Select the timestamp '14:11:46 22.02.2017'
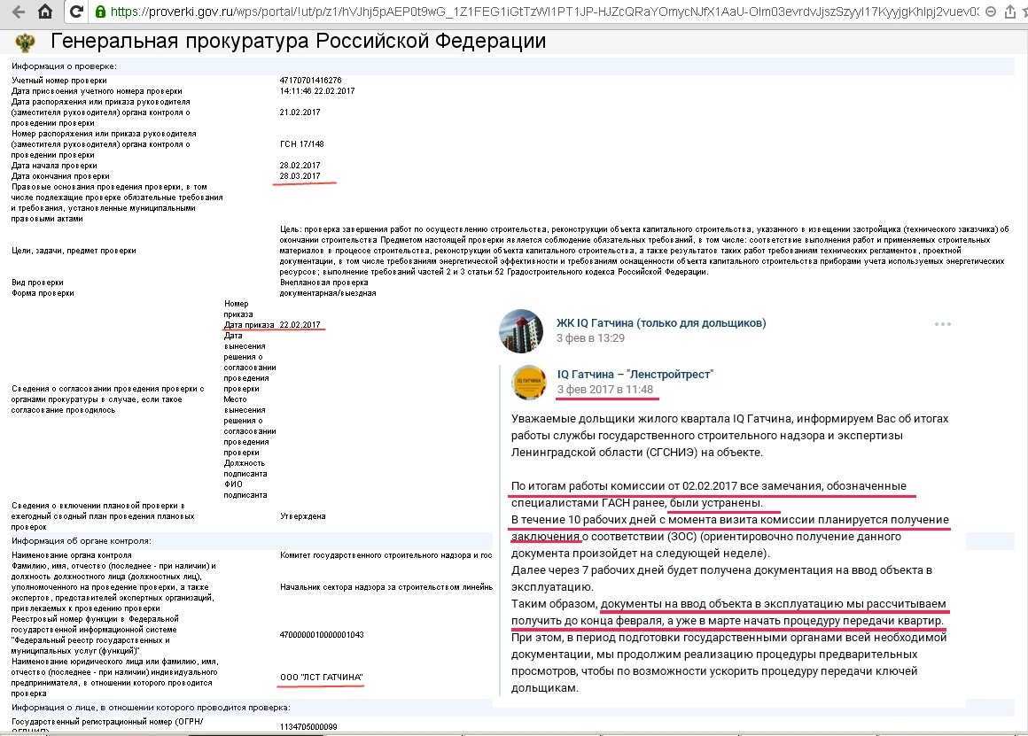This screenshot has width=1028, height=736. click(316, 91)
